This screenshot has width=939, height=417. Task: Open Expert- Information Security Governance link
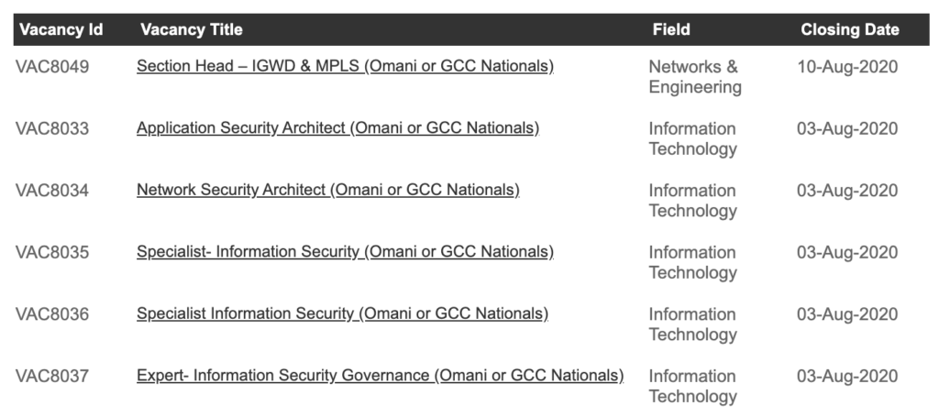[x=380, y=376]
